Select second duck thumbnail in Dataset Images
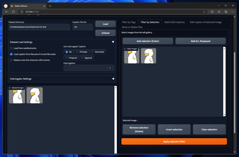 pos(35,95)
